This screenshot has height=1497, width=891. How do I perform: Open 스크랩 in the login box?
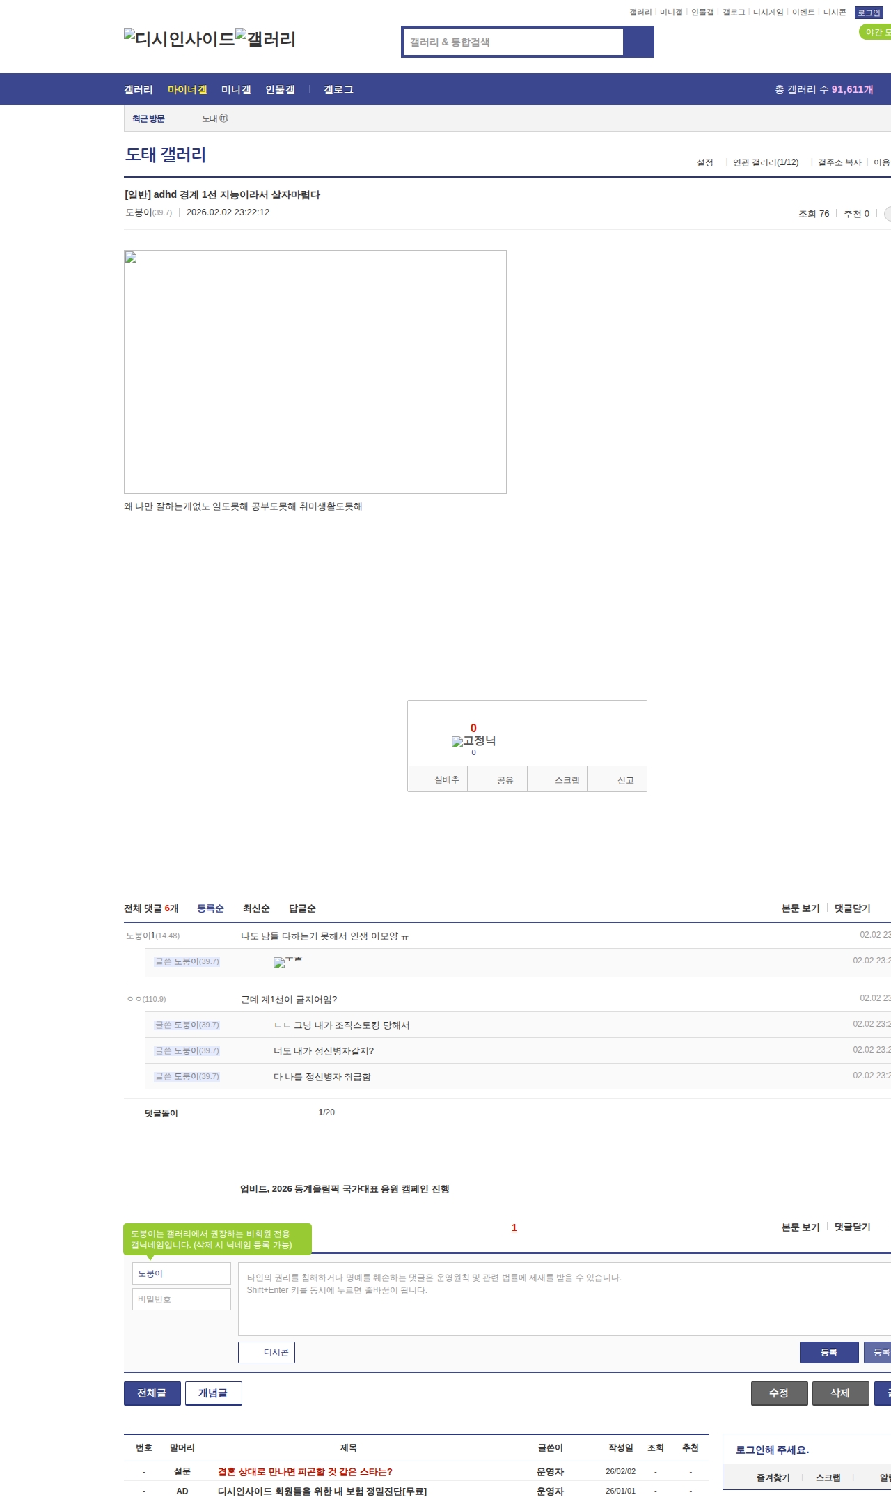point(828,1477)
